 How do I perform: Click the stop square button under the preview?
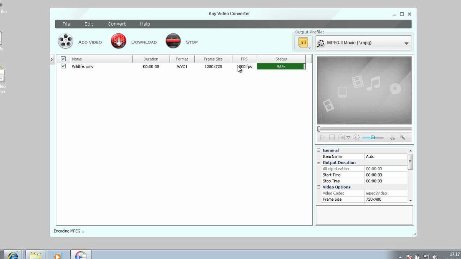[332, 137]
